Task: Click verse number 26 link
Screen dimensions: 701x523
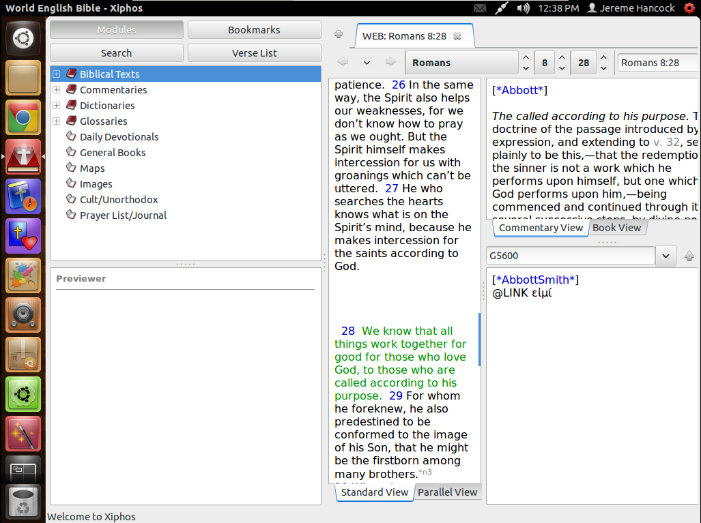Action: (x=399, y=85)
